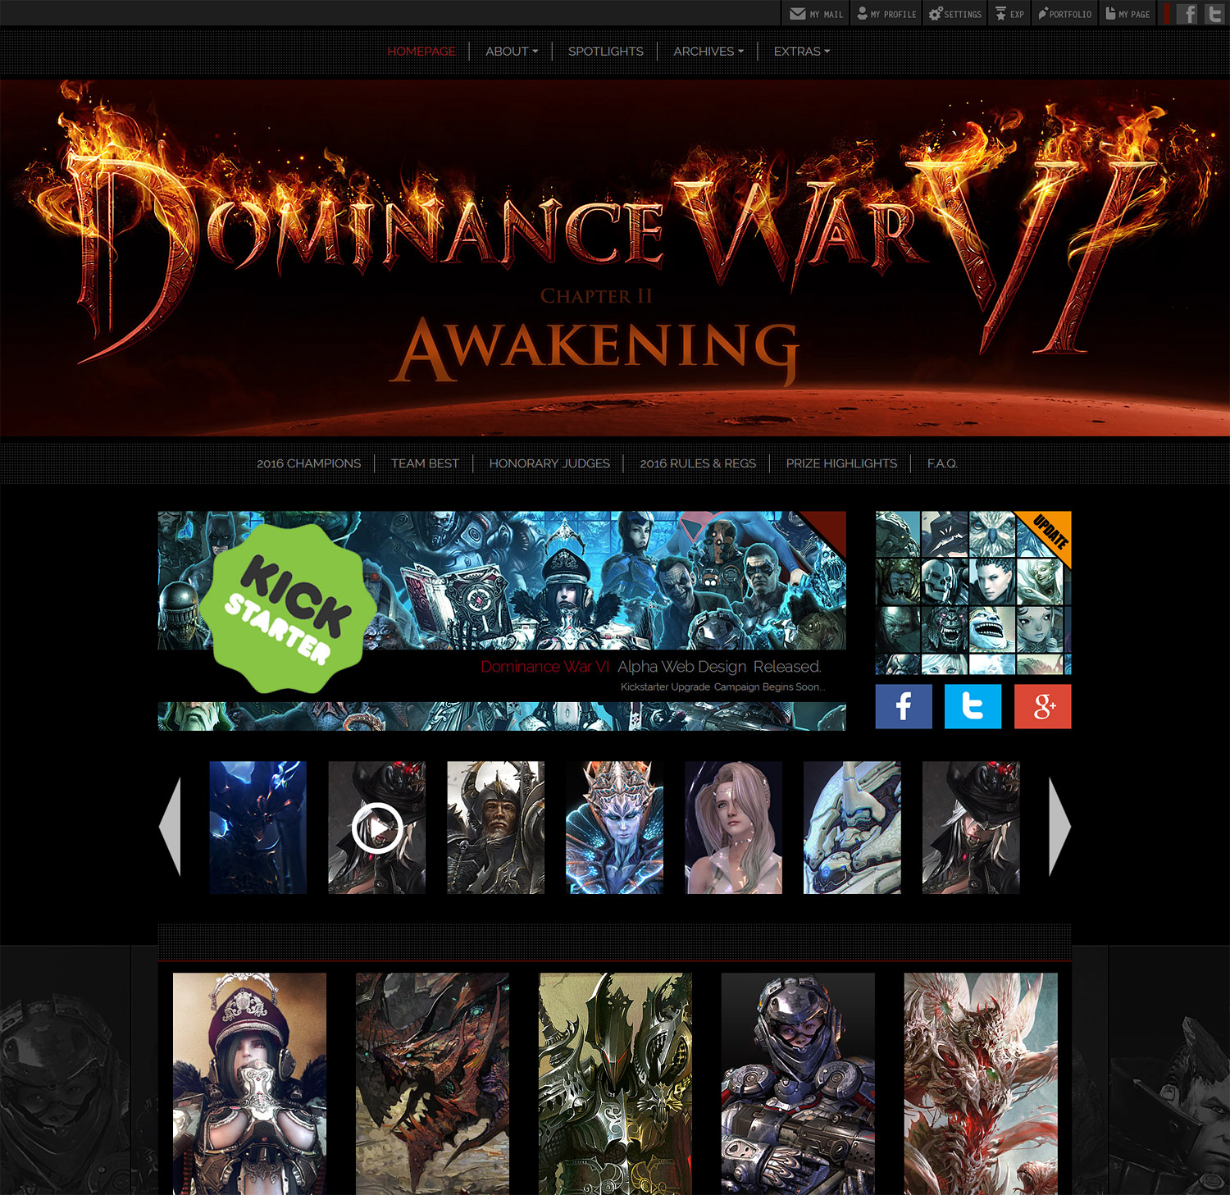The width and height of the screenshot is (1230, 1195).
Task: Click the large blue Facebook button
Action: [x=903, y=706]
